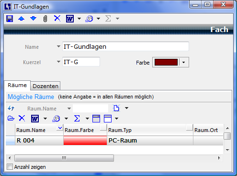Toggle the small box in Raum.Farbe header

click(x=103, y=128)
